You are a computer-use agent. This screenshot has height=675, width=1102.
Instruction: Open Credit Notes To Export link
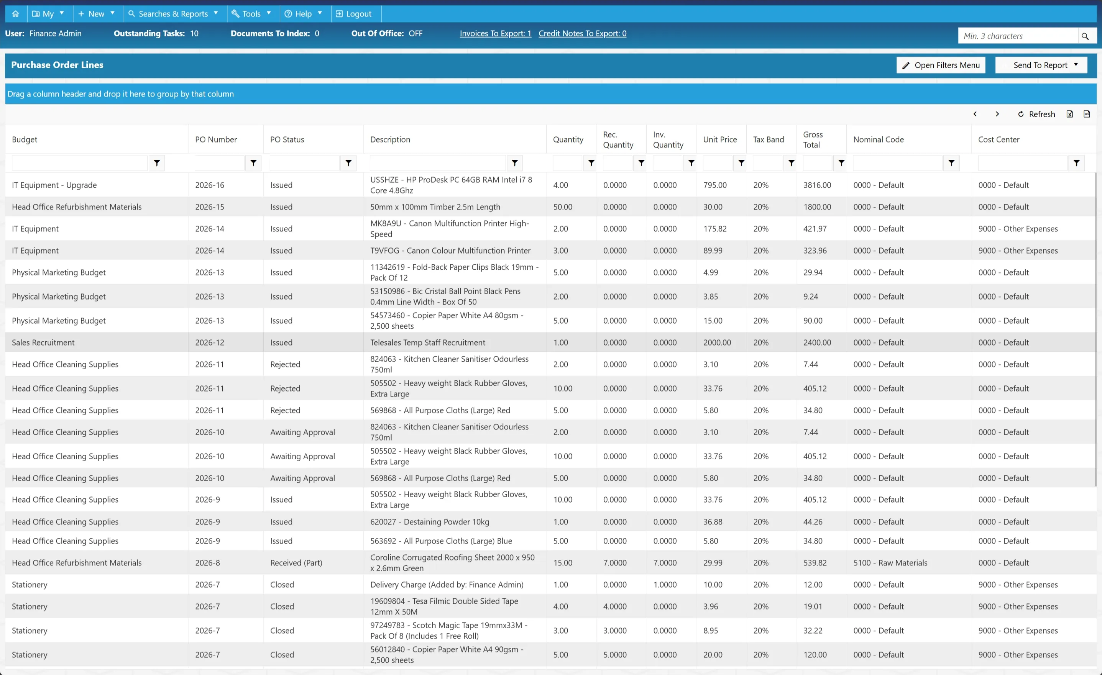[582, 34]
